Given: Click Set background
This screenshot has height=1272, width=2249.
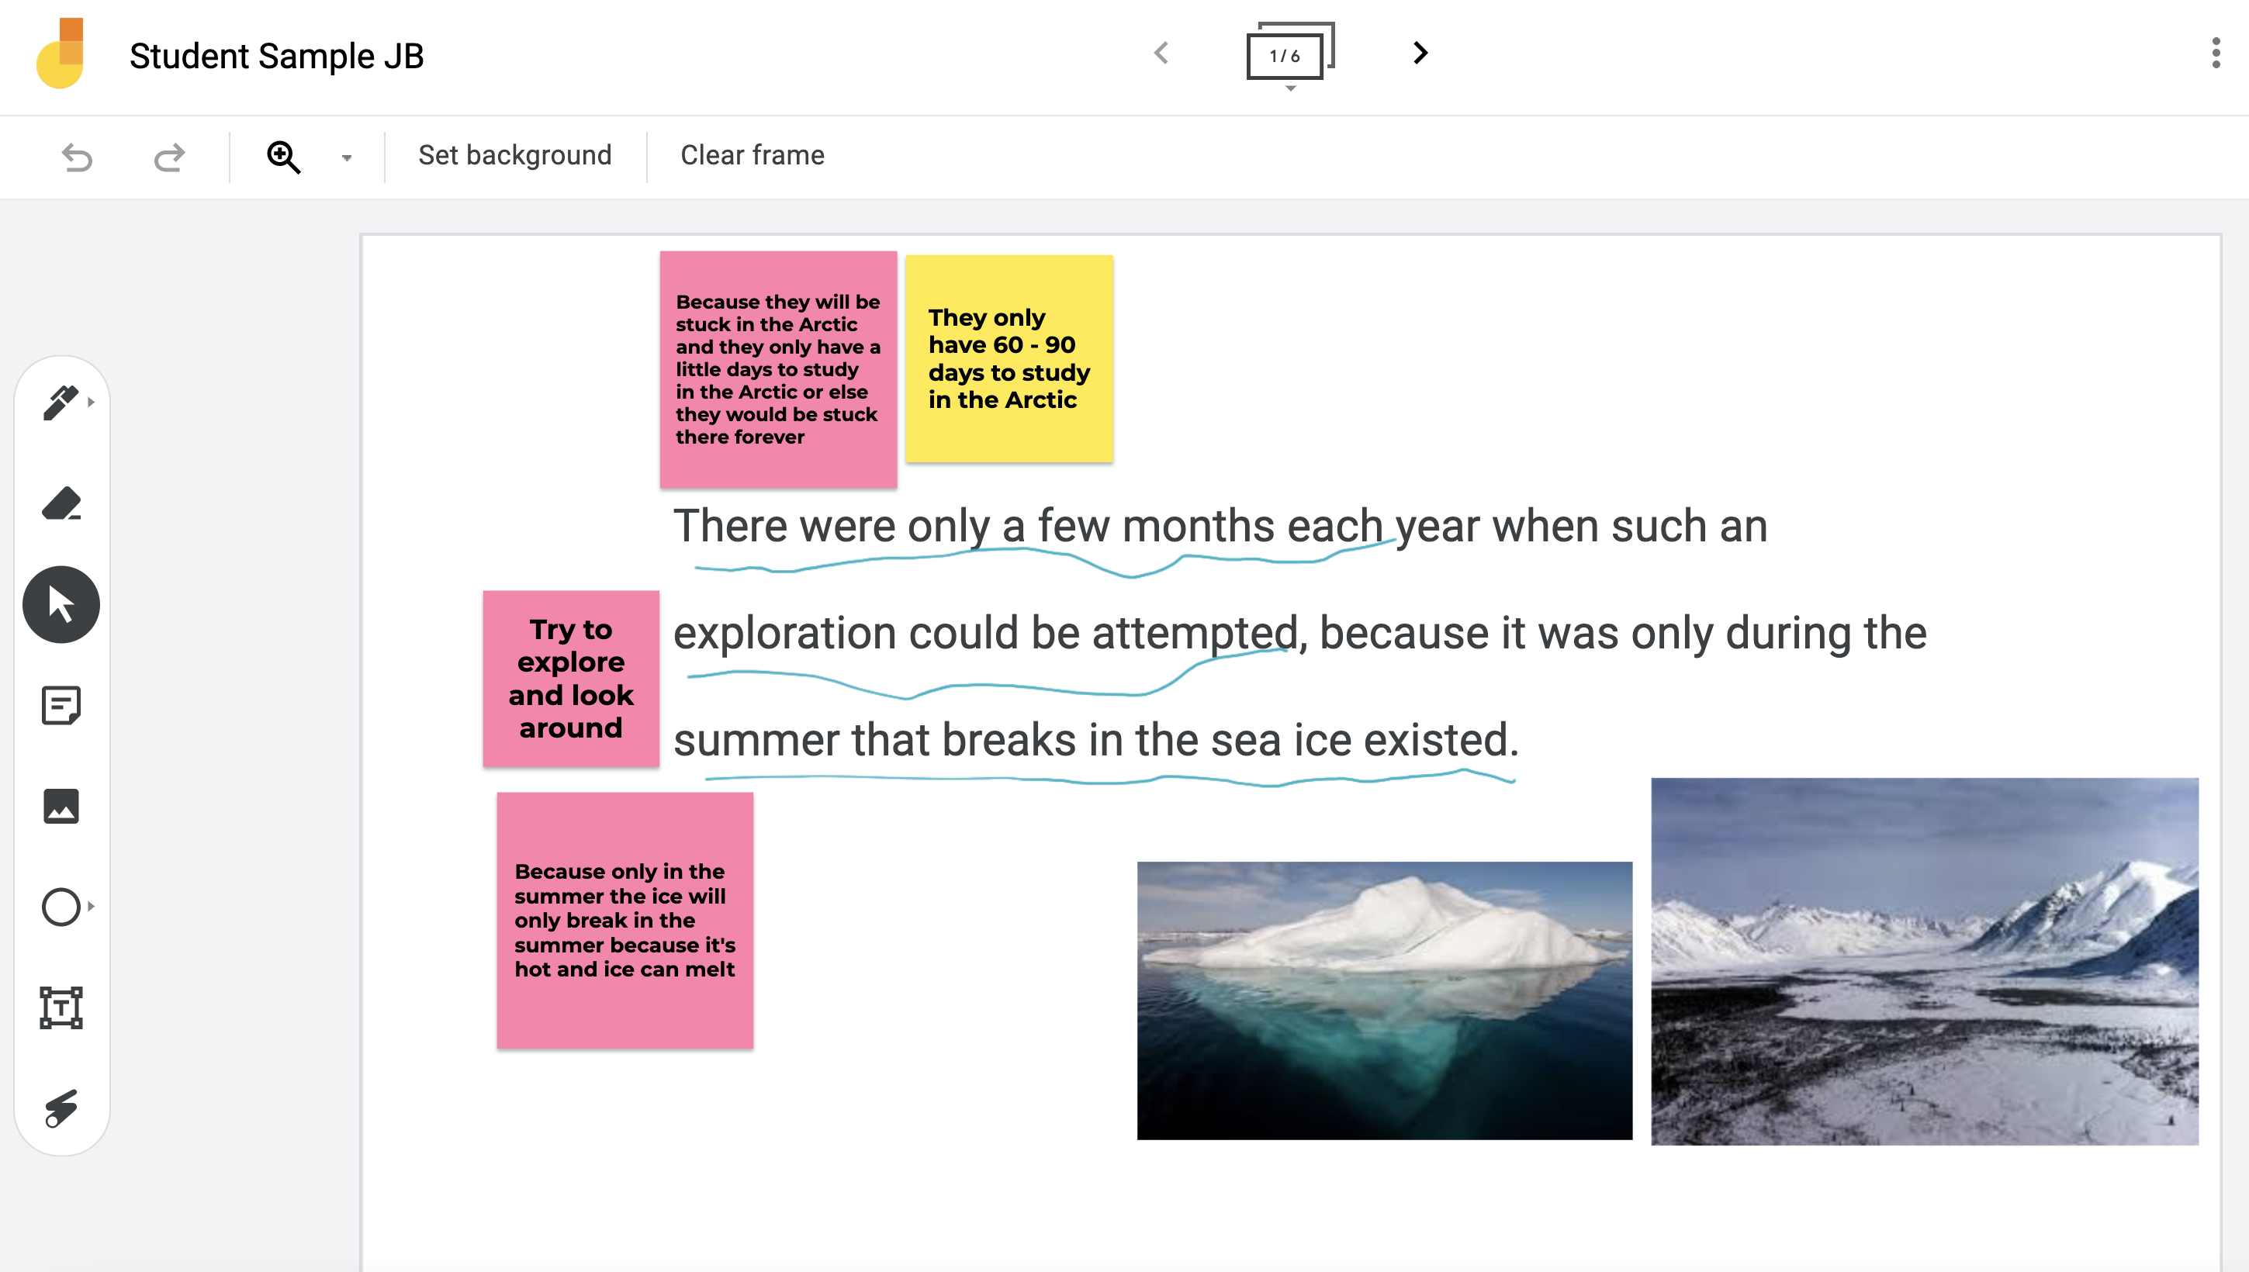Looking at the screenshot, I should [514, 155].
